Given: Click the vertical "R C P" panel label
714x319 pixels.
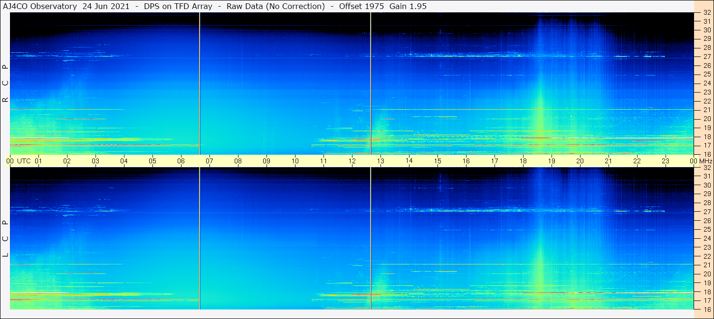Looking at the screenshot, I should pyautogui.click(x=5, y=84).
